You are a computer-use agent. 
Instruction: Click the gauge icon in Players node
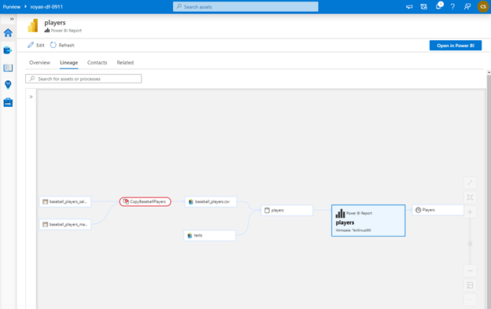coord(418,210)
